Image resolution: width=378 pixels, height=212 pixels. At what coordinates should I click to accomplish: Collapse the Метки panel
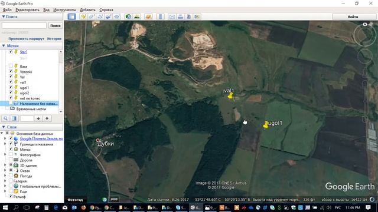[x=4, y=46]
